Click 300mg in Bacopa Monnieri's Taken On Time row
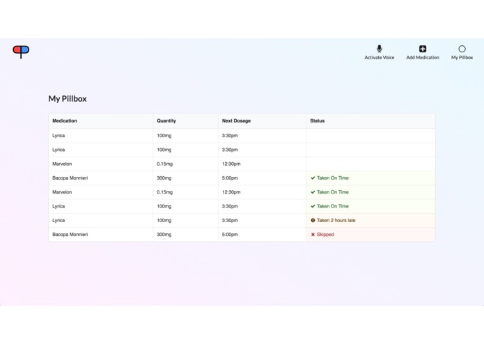This screenshot has height=344, width=484. tap(164, 178)
